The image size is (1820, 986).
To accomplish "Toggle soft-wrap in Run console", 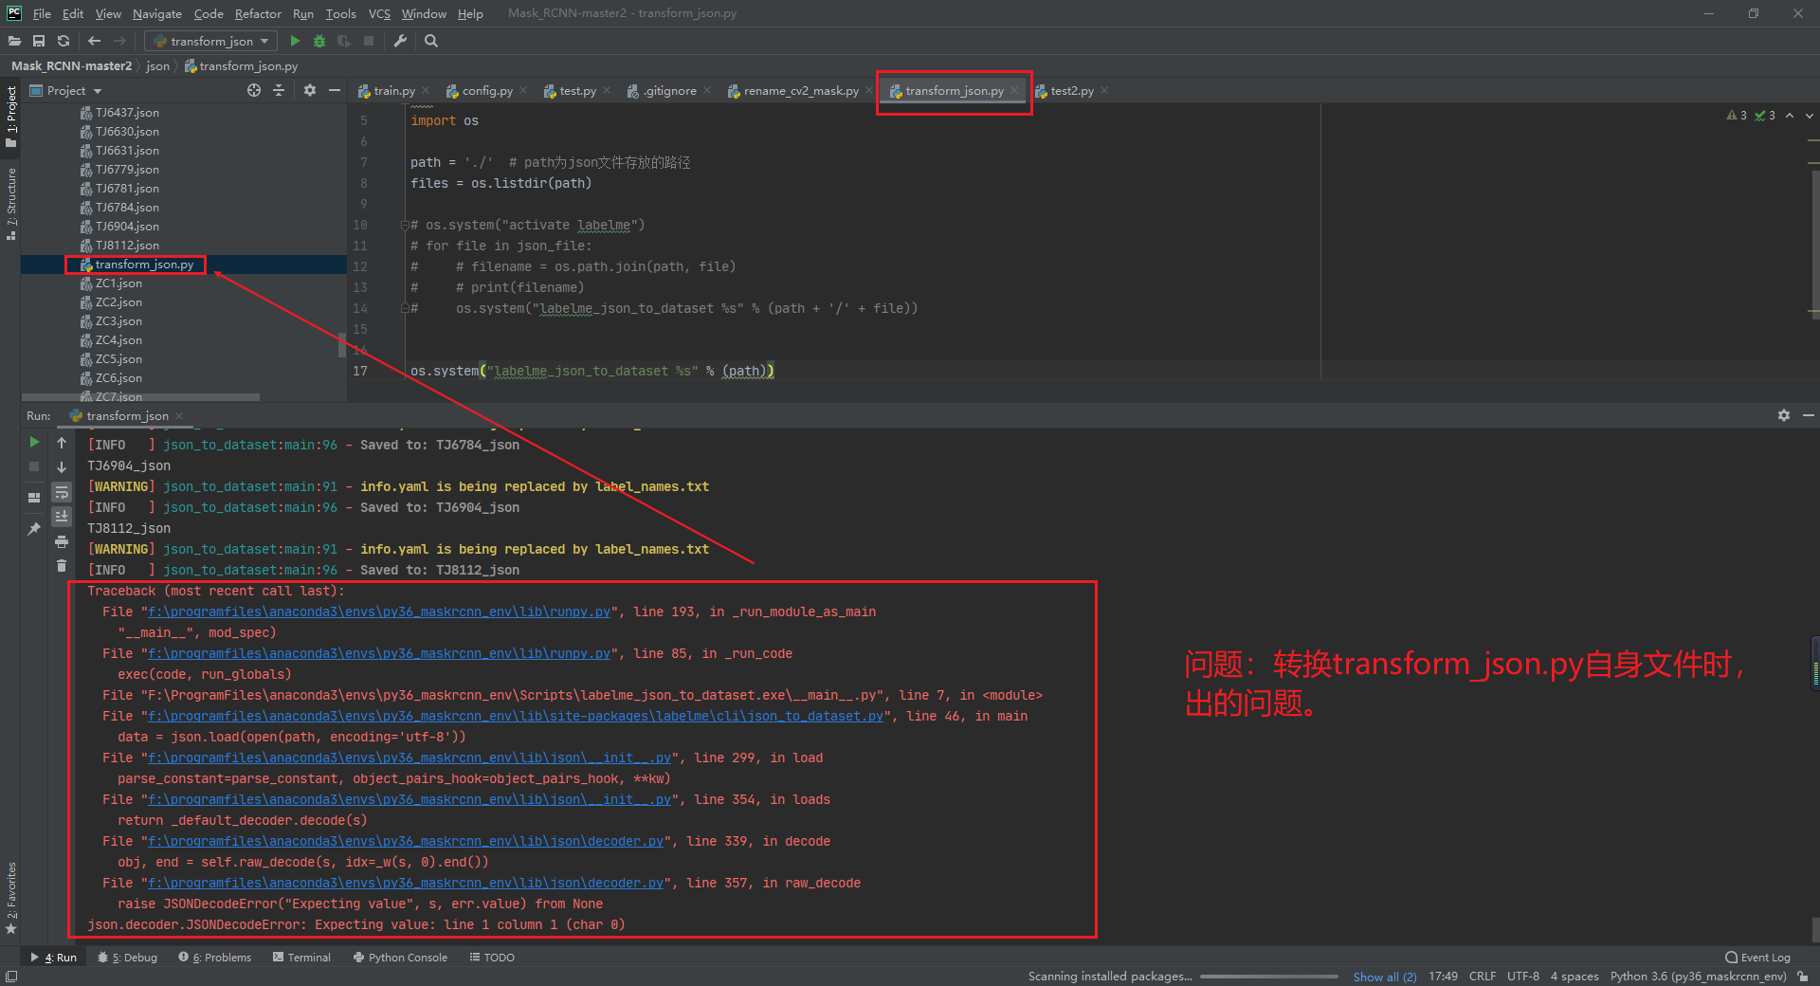I will tap(62, 492).
